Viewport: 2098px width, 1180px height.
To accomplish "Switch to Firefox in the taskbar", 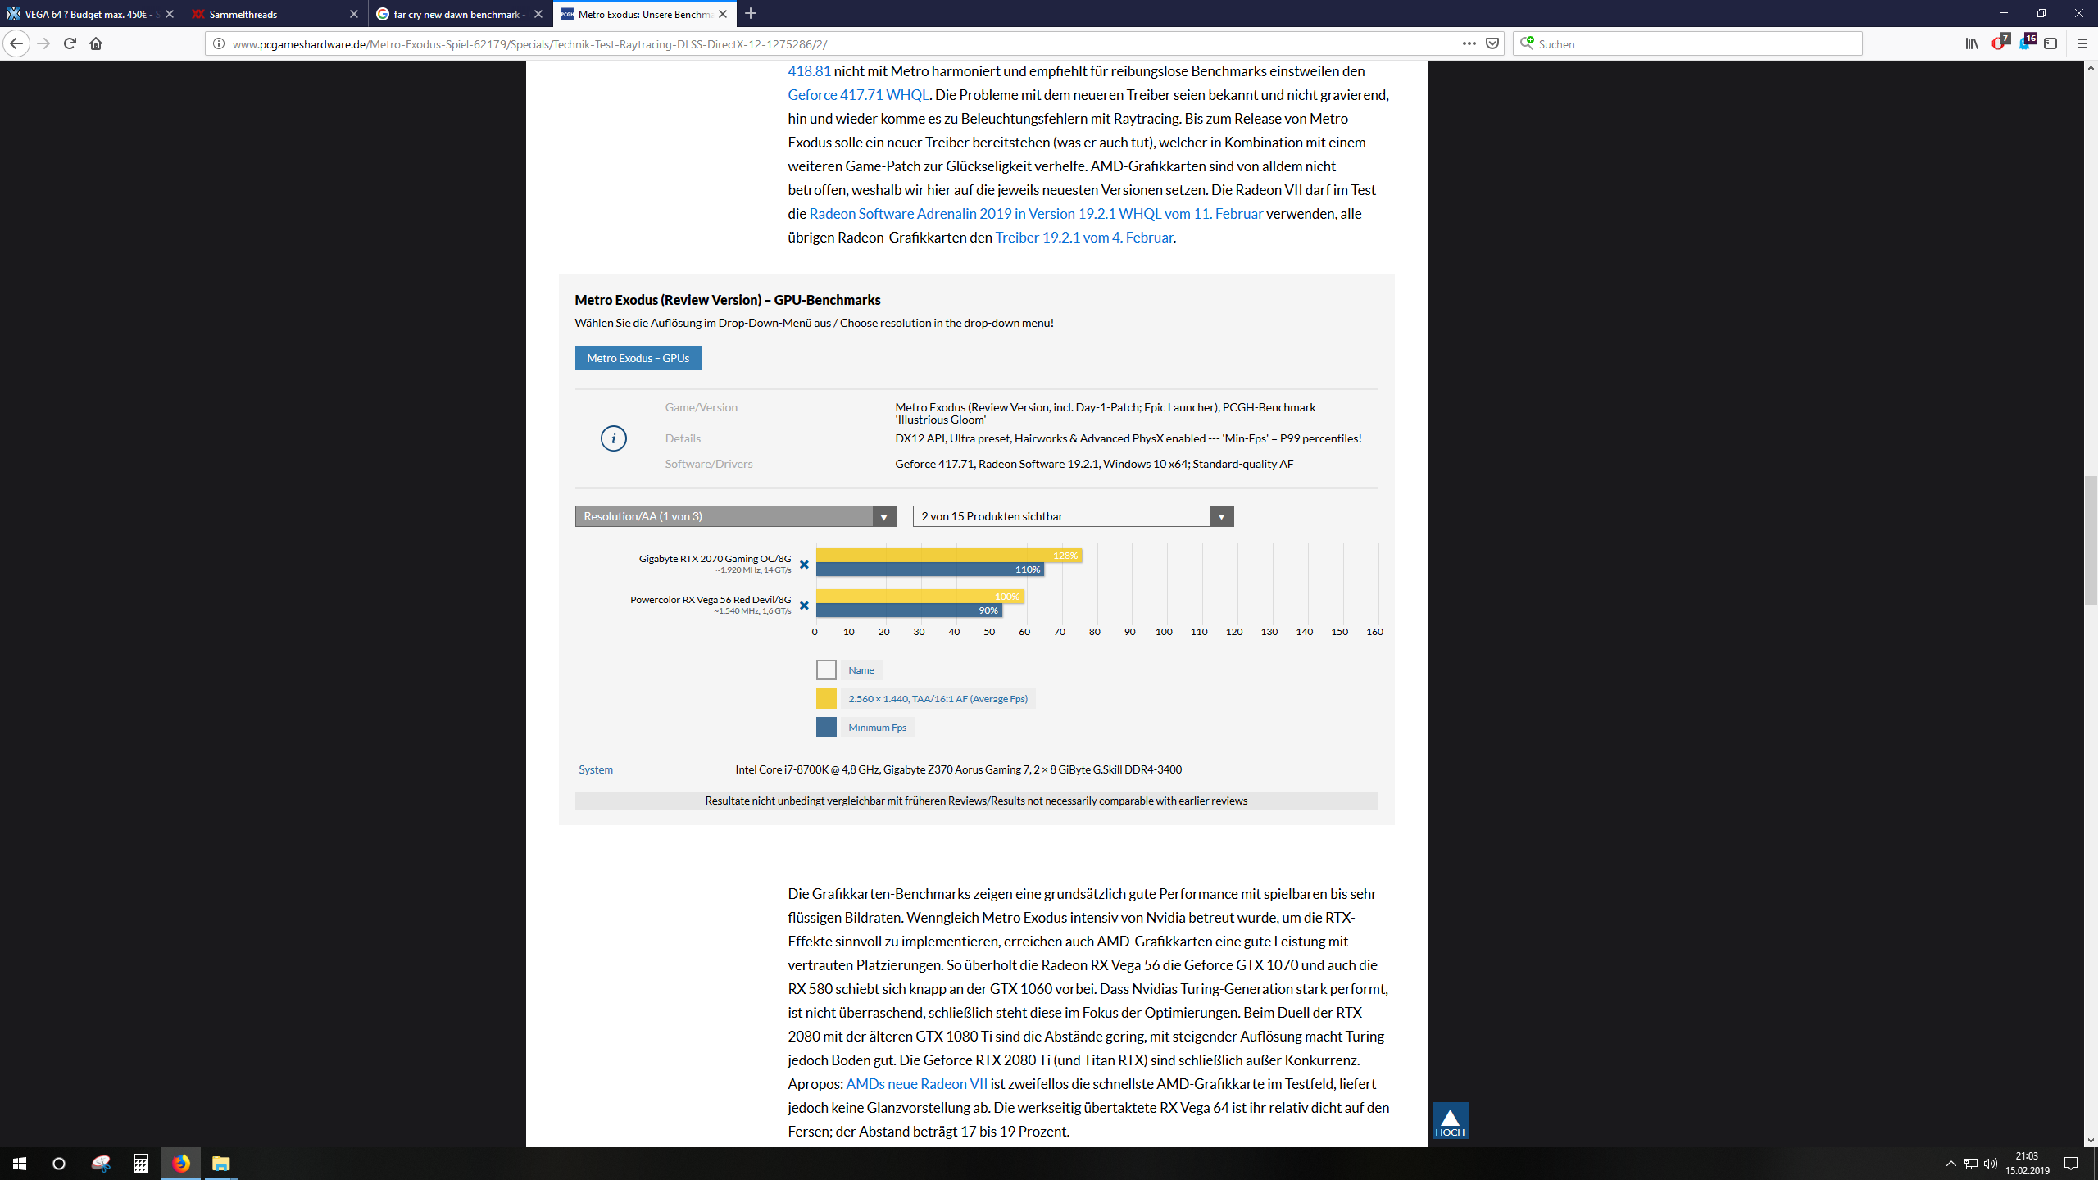I will (181, 1164).
